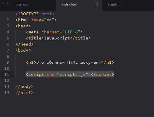Open the scripts.js tab
This screenshot has height=117, width=154.
pos(114,5)
